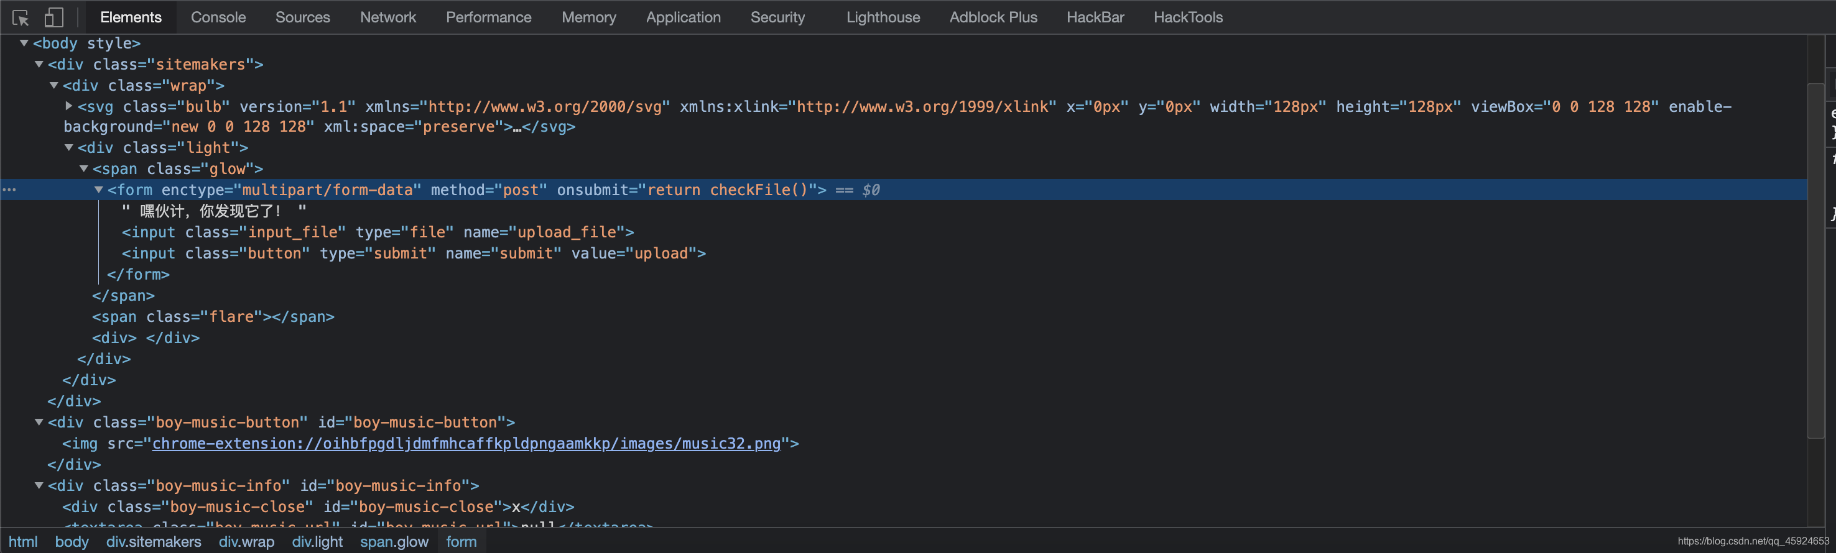The width and height of the screenshot is (1836, 553).
Task: Open the Security tab
Action: pyautogui.click(x=777, y=17)
